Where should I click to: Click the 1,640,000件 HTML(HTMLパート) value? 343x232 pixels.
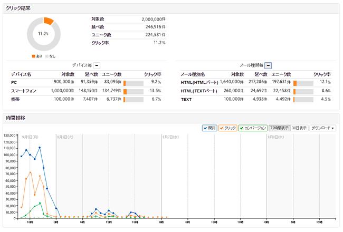[232, 82]
